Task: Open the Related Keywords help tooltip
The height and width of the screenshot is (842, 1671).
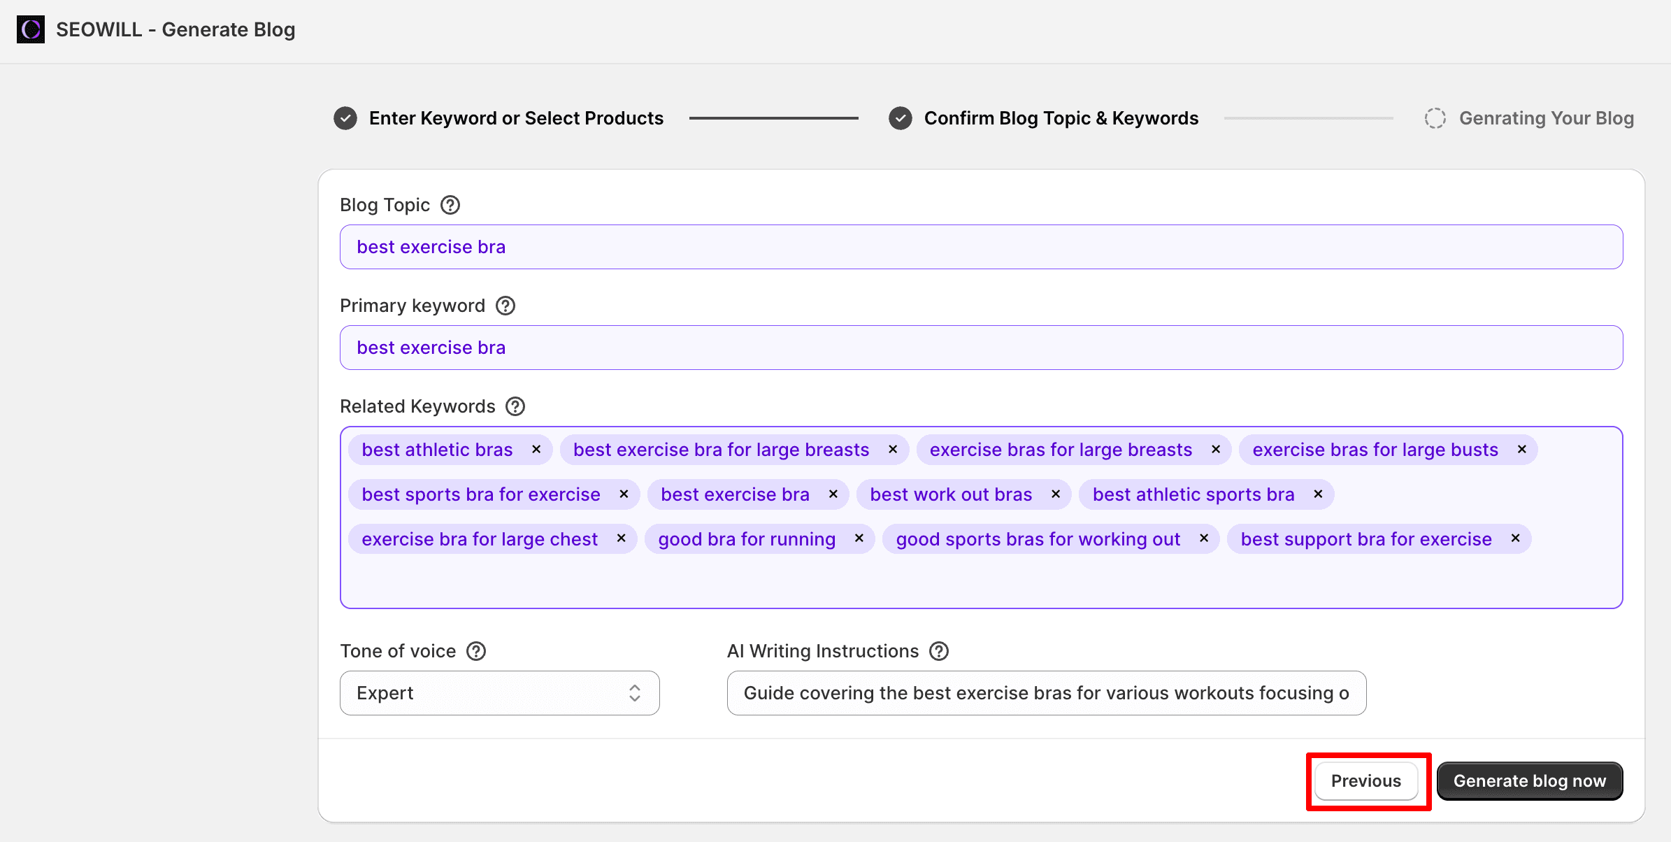Action: coord(515,406)
